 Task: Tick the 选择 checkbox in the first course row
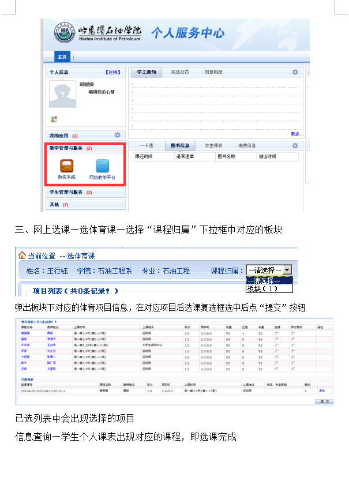point(277,333)
